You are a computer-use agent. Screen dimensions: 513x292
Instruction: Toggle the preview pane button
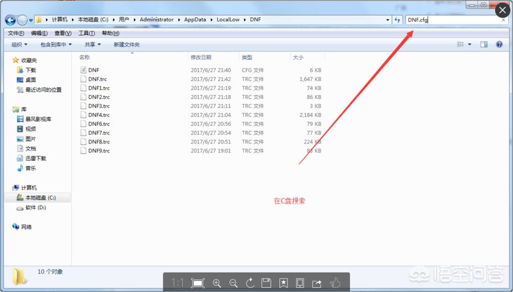(x=484, y=44)
